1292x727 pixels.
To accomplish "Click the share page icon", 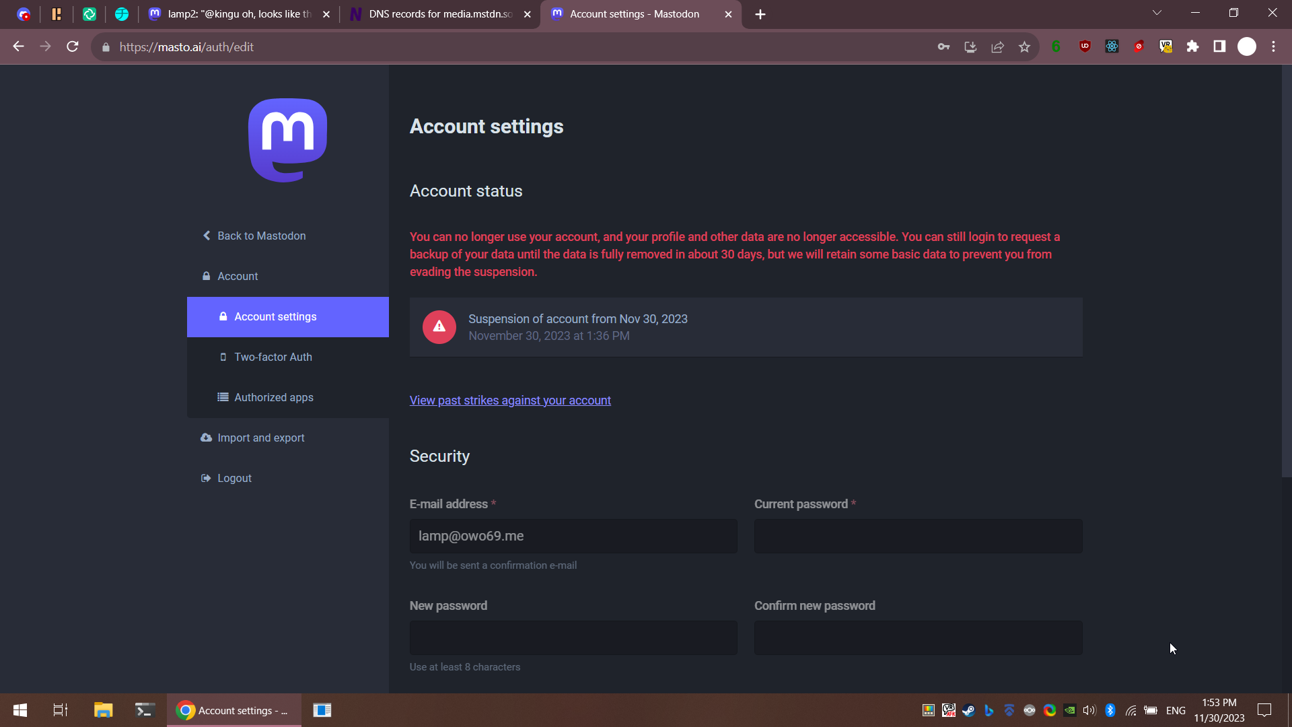I will click(997, 47).
